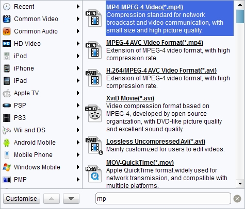Click the MOV QuickTime file icon
The image size is (245, 209).
click(94, 173)
